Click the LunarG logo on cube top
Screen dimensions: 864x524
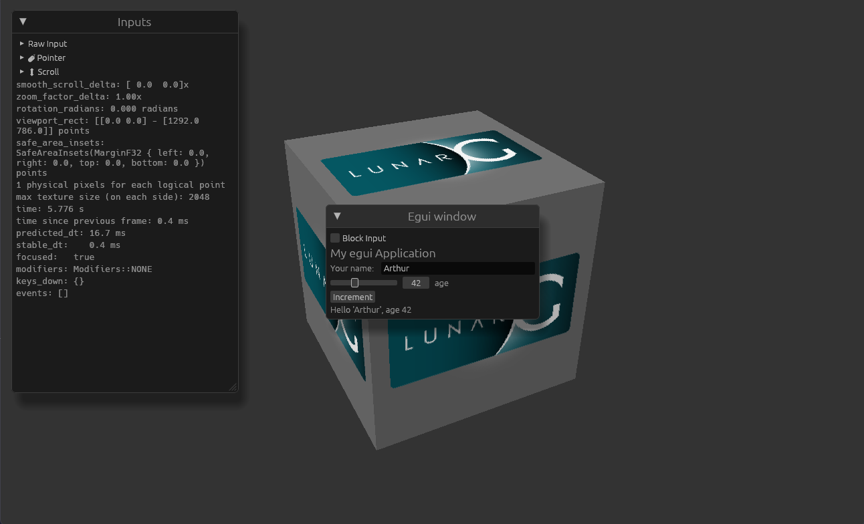point(432,162)
